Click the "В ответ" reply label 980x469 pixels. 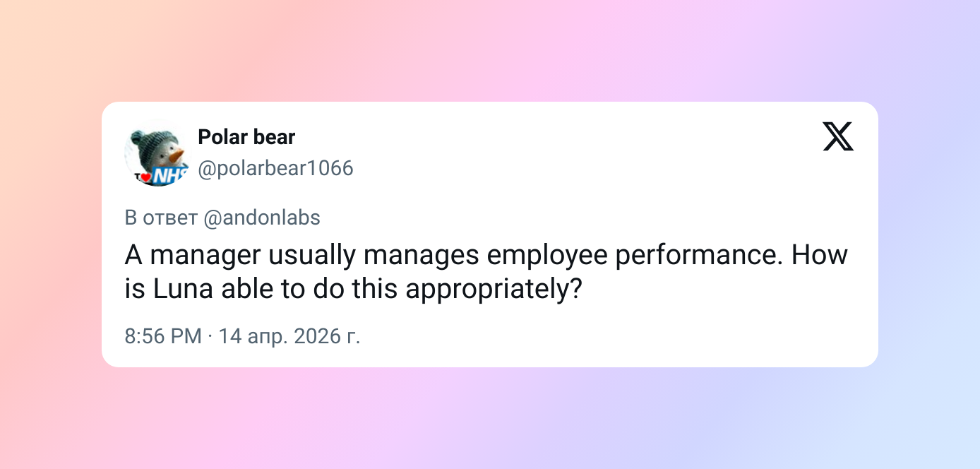[161, 218]
